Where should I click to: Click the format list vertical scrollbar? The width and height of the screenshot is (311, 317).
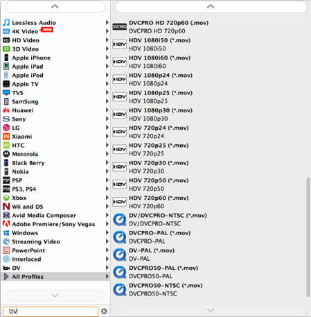(308, 237)
